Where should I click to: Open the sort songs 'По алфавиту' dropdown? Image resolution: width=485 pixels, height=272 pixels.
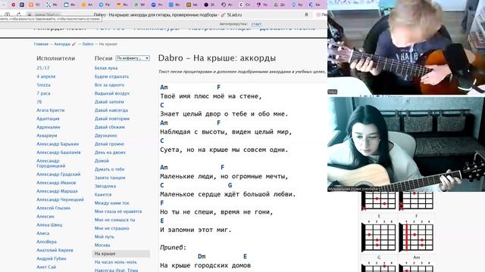tap(133, 58)
